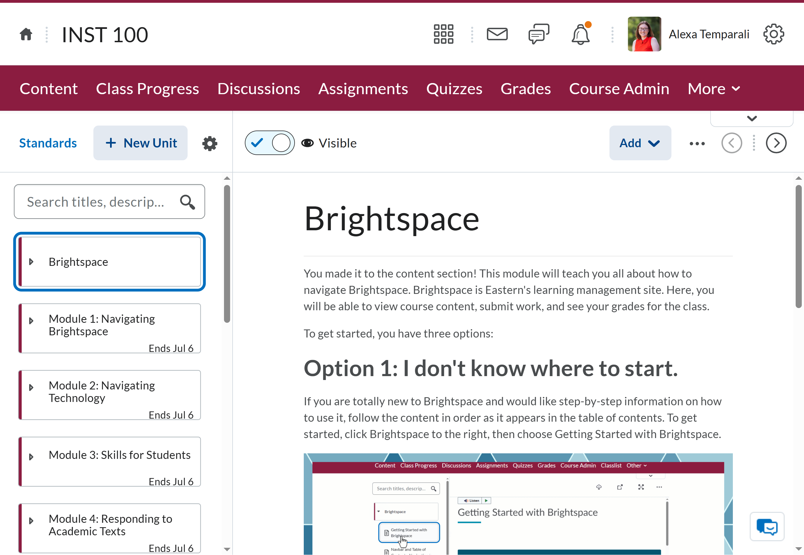Viewport: 804px width, 555px height.
Task: Expand the Brightspace unit triangle
Action: click(x=31, y=261)
